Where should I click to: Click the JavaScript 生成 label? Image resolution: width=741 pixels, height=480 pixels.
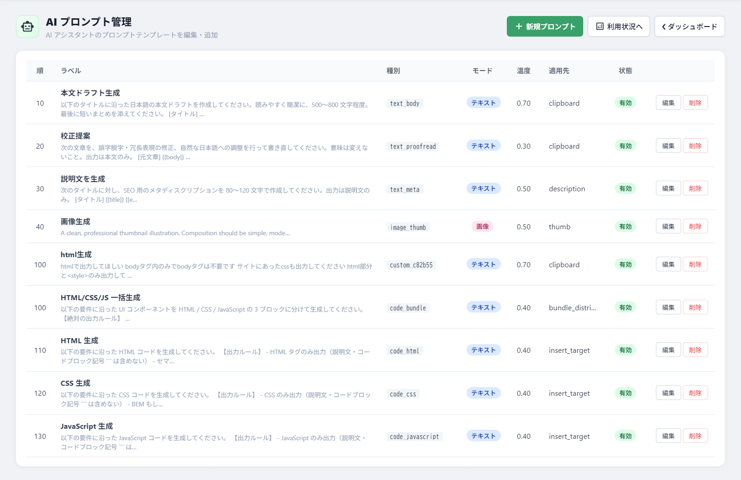(x=86, y=426)
